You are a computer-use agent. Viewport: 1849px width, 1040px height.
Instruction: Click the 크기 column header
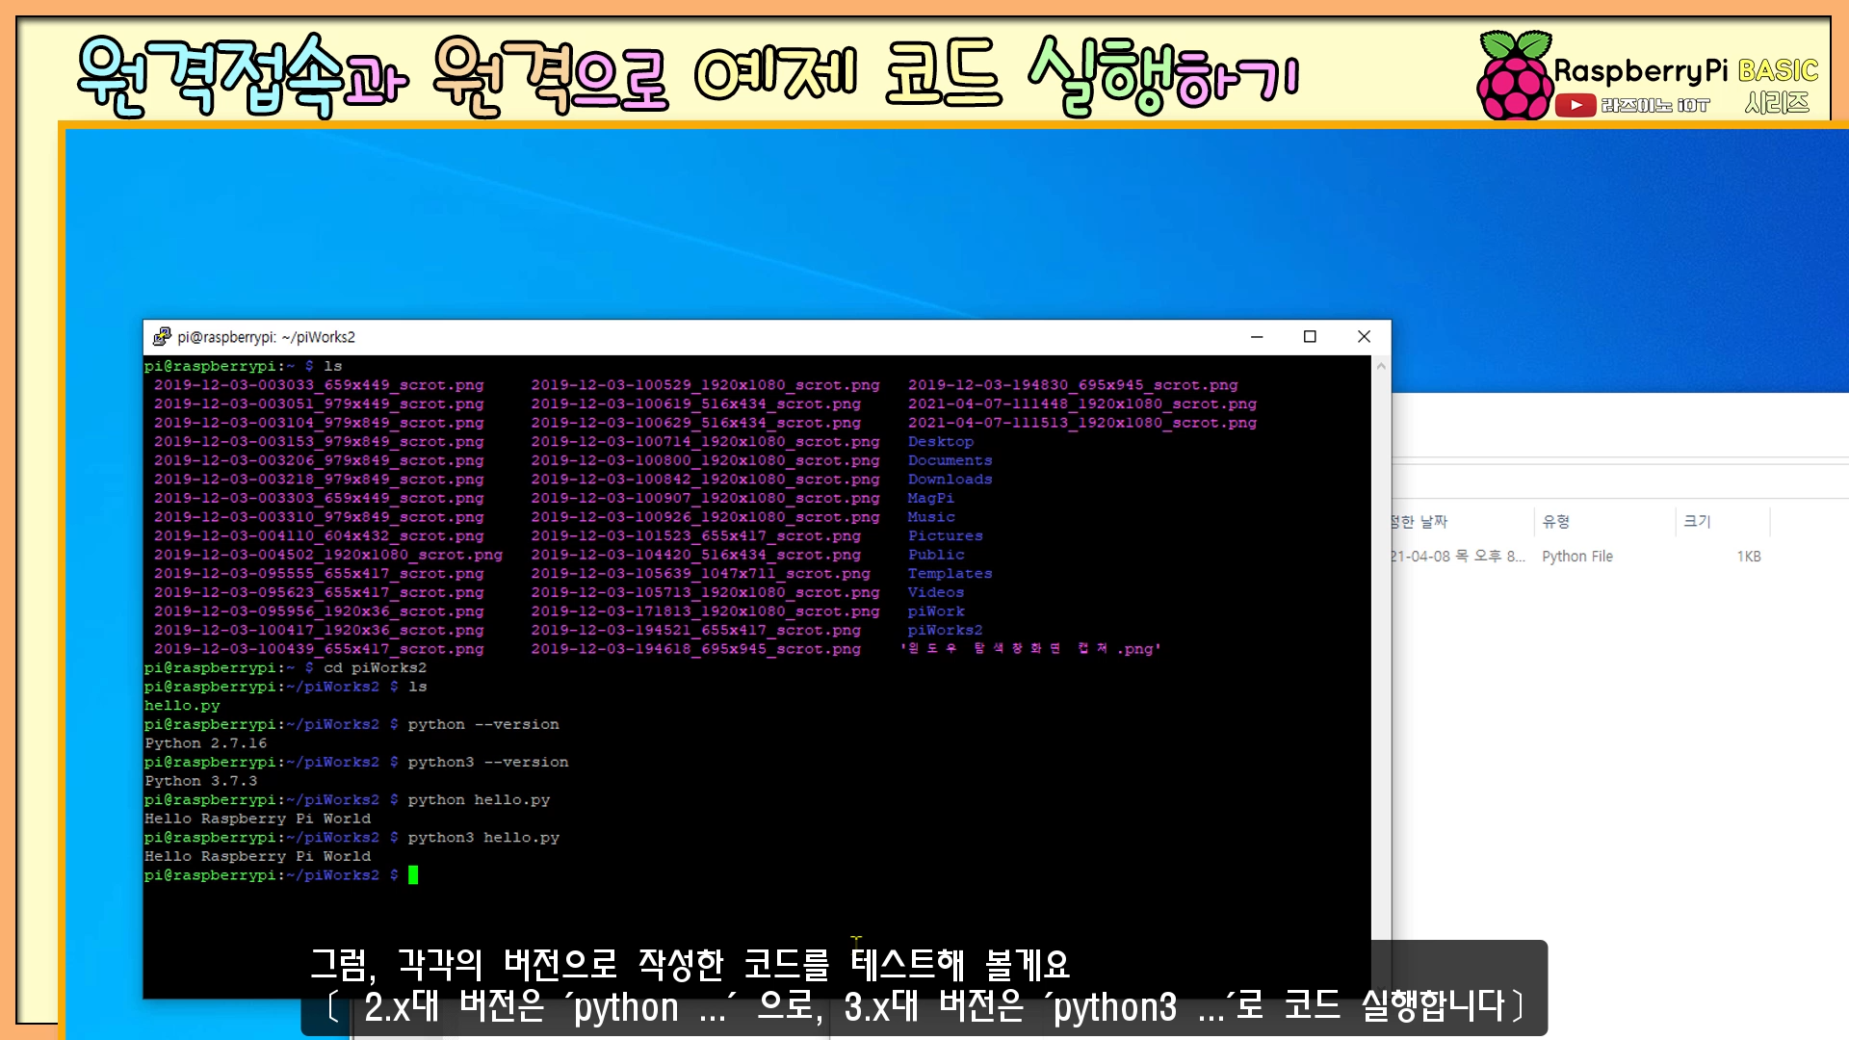click(x=1697, y=521)
